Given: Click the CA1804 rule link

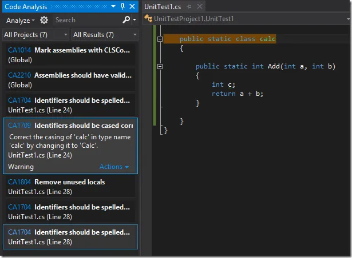Looking at the screenshot, I should point(19,182).
